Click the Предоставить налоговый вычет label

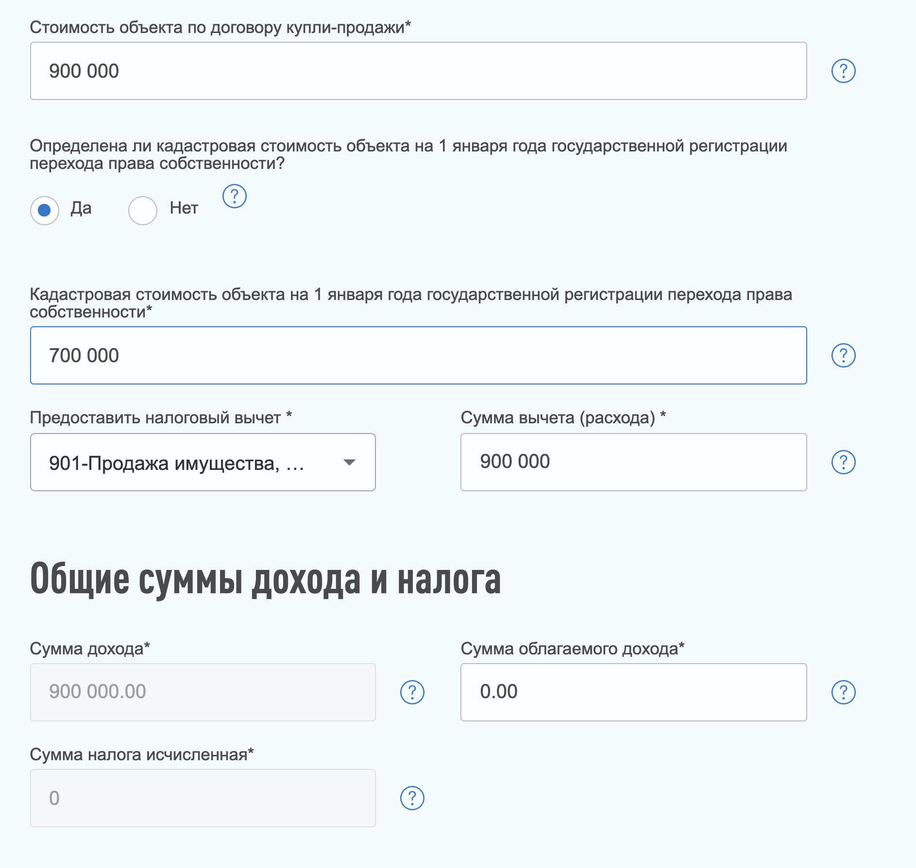tap(161, 417)
